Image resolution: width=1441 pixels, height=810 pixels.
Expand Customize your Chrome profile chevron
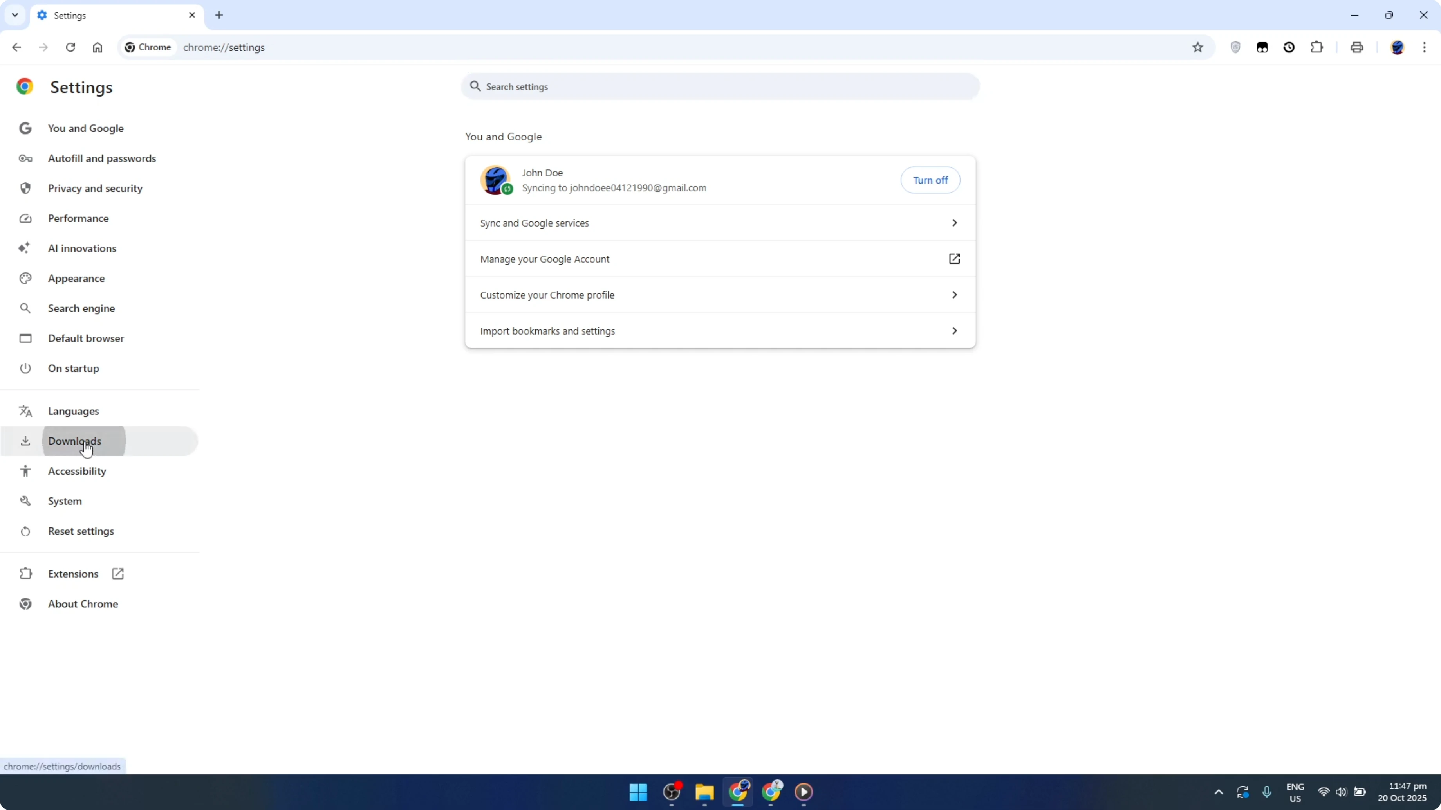click(x=954, y=295)
